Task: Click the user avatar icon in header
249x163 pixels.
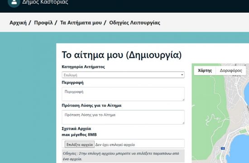Action: tap(14, 2)
